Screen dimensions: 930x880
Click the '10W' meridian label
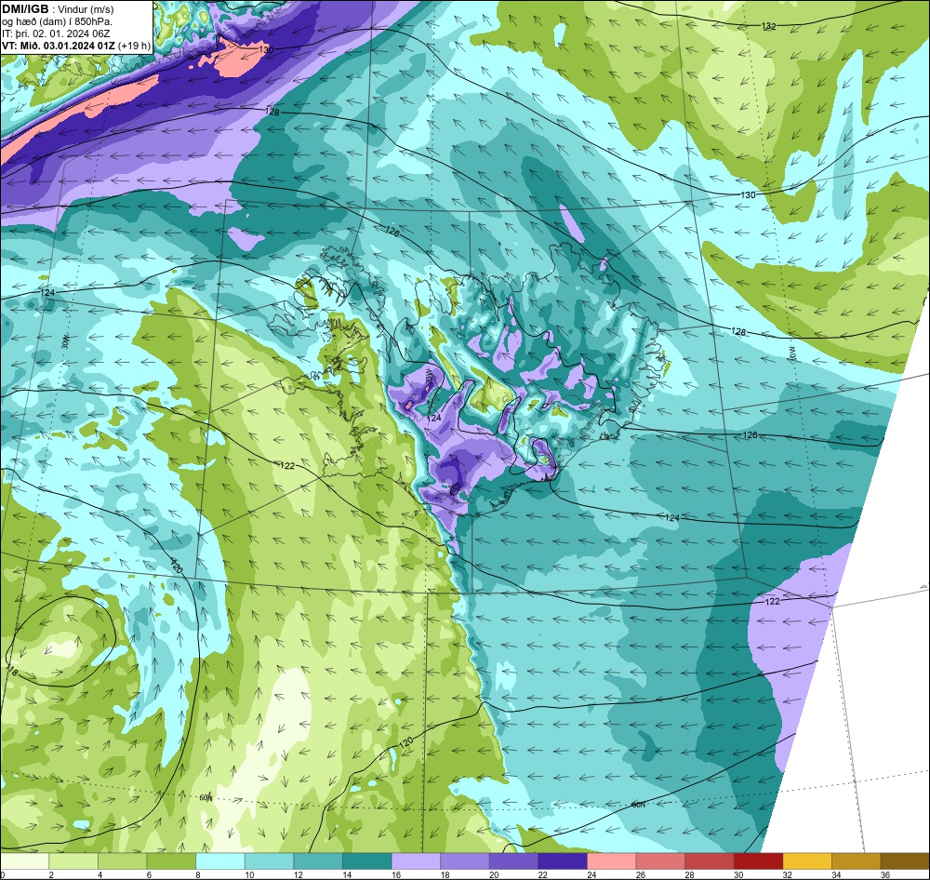pos(791,353)
